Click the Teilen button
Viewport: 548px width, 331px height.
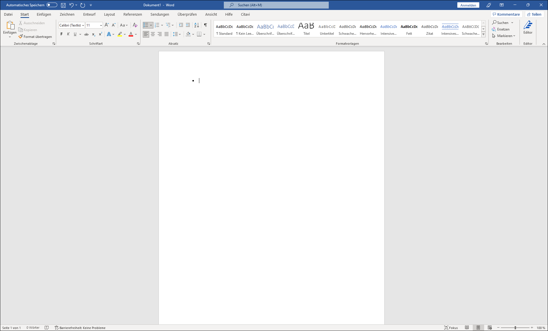click(534, 14)
